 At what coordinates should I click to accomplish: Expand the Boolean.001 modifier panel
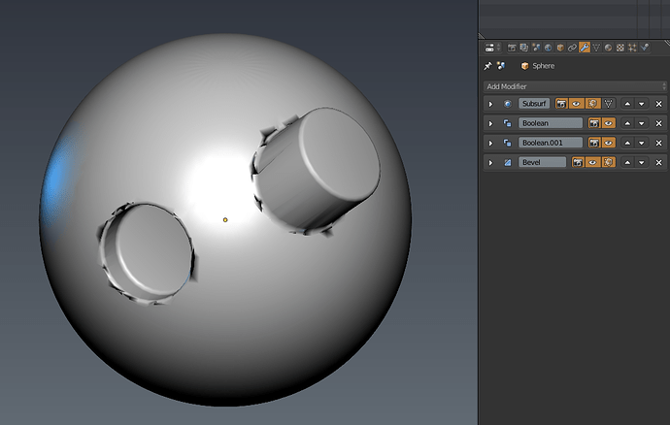pyautogui.click(x=490, y=143)
